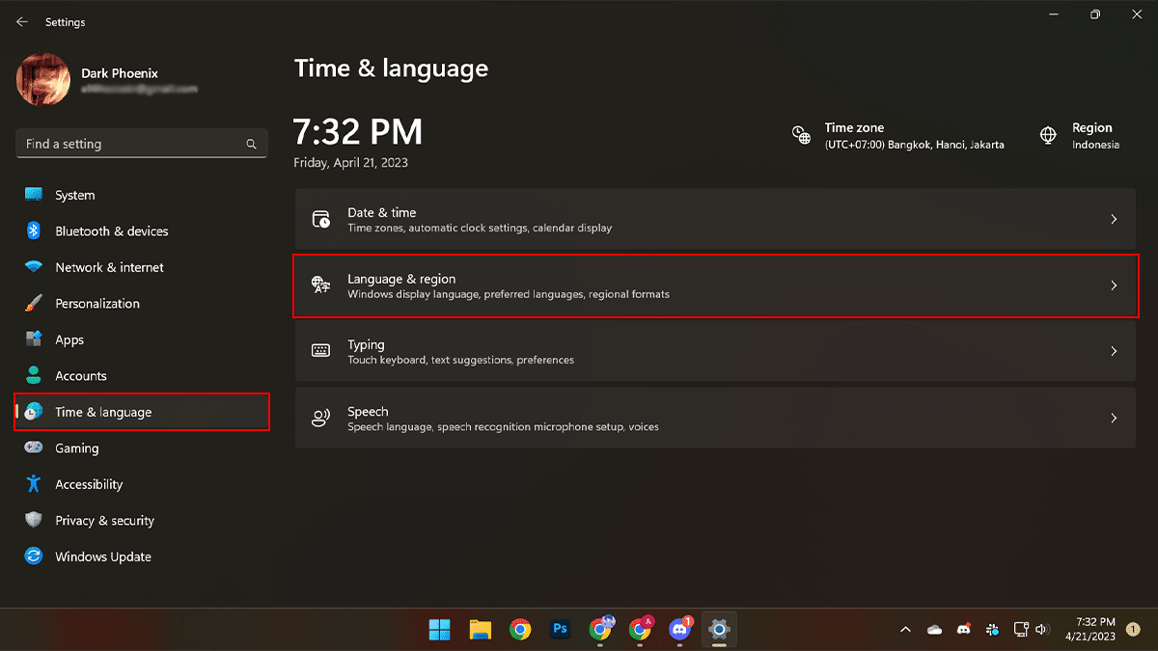This screenshot has width=1158, height=651.
Task: Expand Language & region chevron arrow
Action: 1114,285
